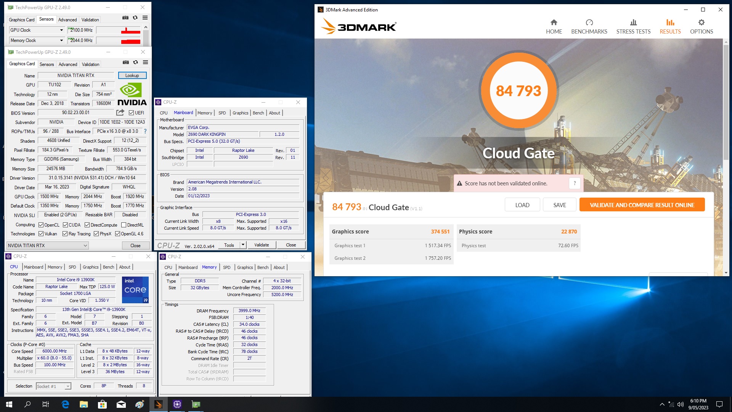This screenshot has height=412, width=732.
Task: Show hidden system tray icons
Action: click(x=662, y=404)
